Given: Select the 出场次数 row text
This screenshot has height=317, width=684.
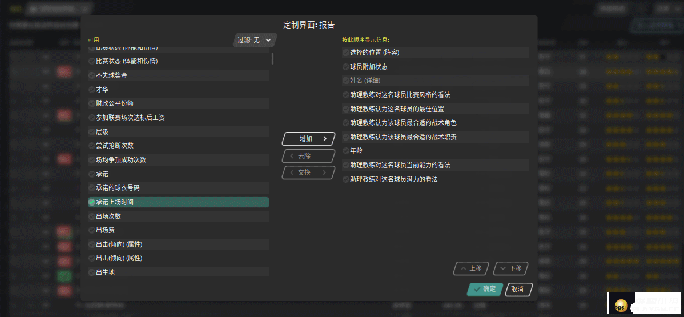Looking at the screenshot, I should pos(108,216).
